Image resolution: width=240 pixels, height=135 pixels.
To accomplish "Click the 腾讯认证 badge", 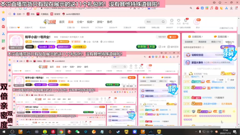I will (63, 42).
